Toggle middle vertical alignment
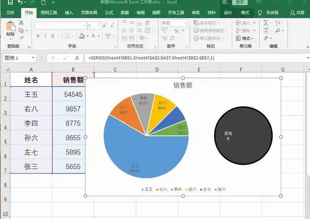 132,23
